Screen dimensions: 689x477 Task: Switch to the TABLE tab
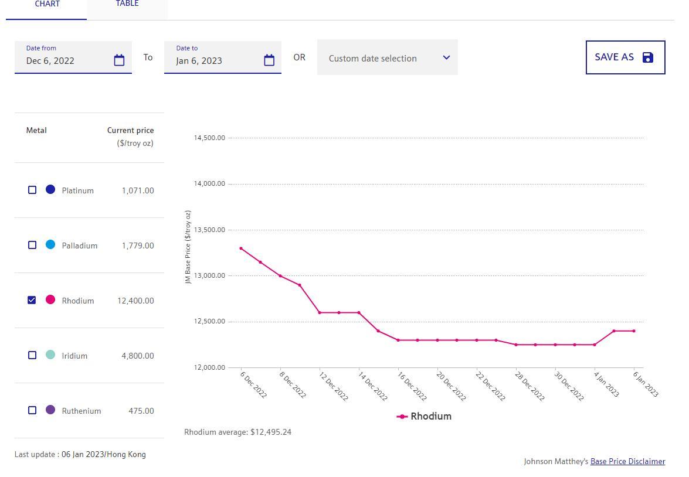tap(127, 4)
